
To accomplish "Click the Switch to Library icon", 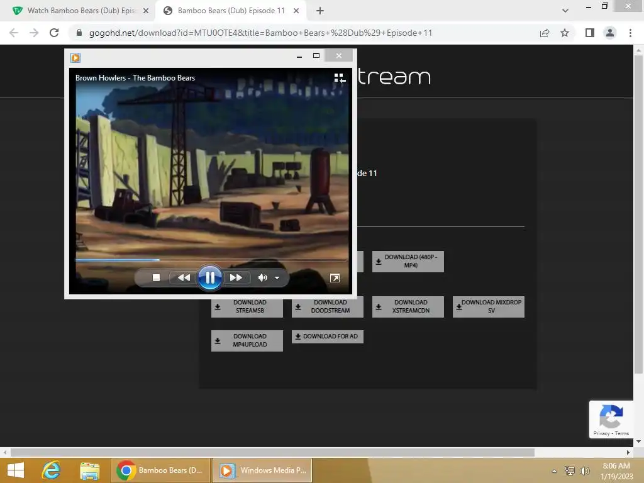I will coord(340,78).
